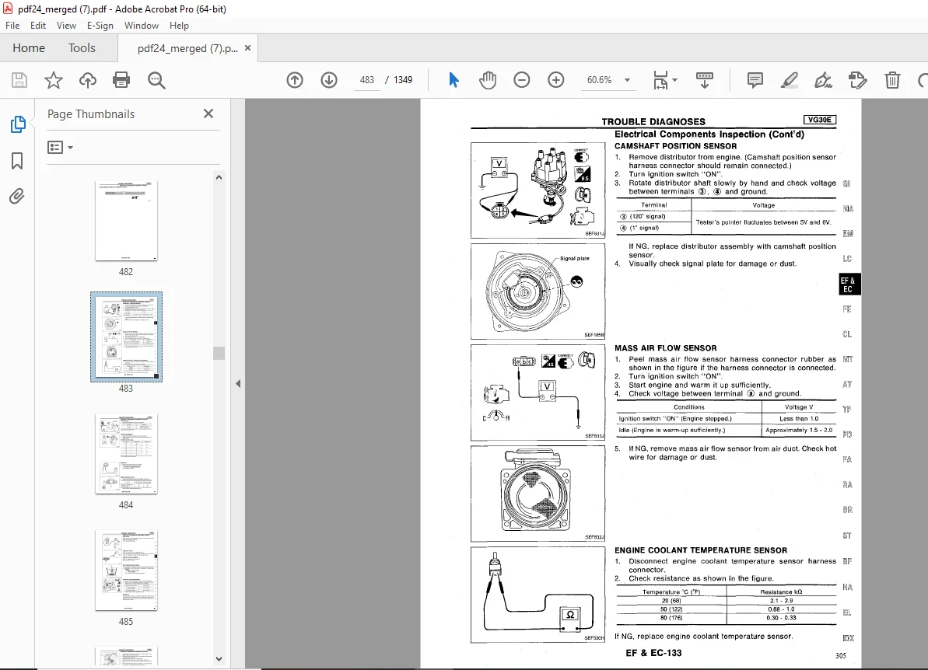The height and width of the screenshot is (670, 928).
Task: Close the pdf24_merged document tab
Action: pyautogui.click(x=247, y=48)
